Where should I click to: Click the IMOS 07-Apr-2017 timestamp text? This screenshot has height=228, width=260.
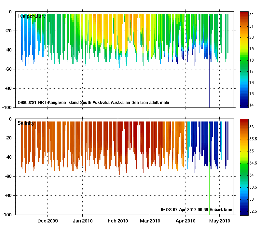click(196, 209)
